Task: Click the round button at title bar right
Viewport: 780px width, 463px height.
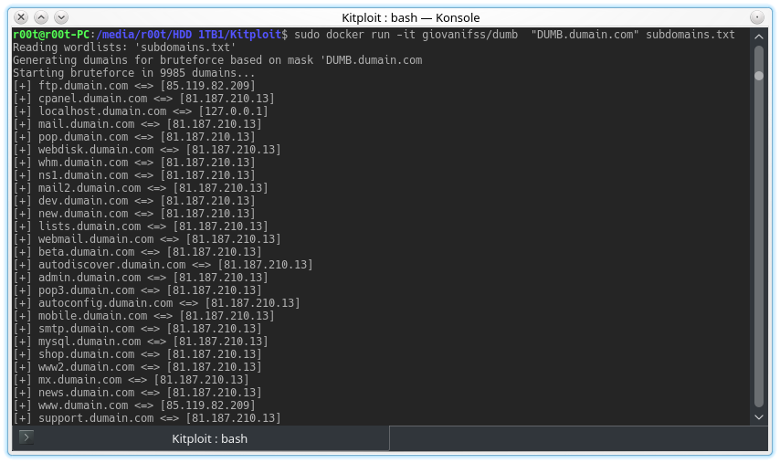Action: [756, 17]
